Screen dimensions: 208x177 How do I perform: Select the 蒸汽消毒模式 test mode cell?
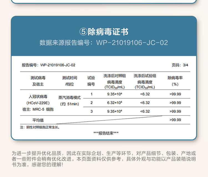click(x=69, y=98)
